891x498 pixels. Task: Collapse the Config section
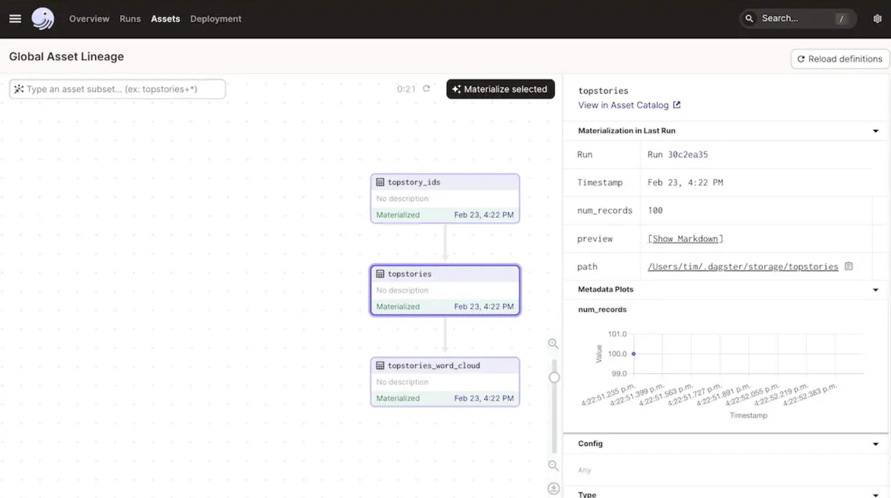point(875,444)
